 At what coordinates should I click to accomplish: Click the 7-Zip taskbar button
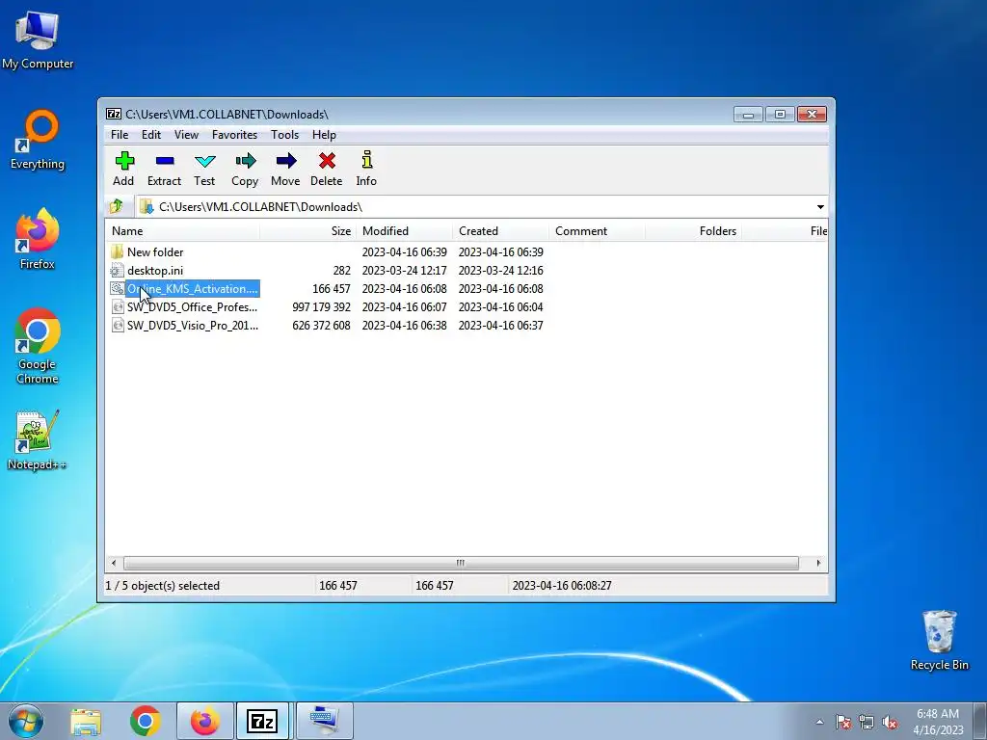262,721
